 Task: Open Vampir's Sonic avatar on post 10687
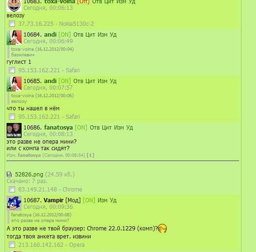coord(14,203)
